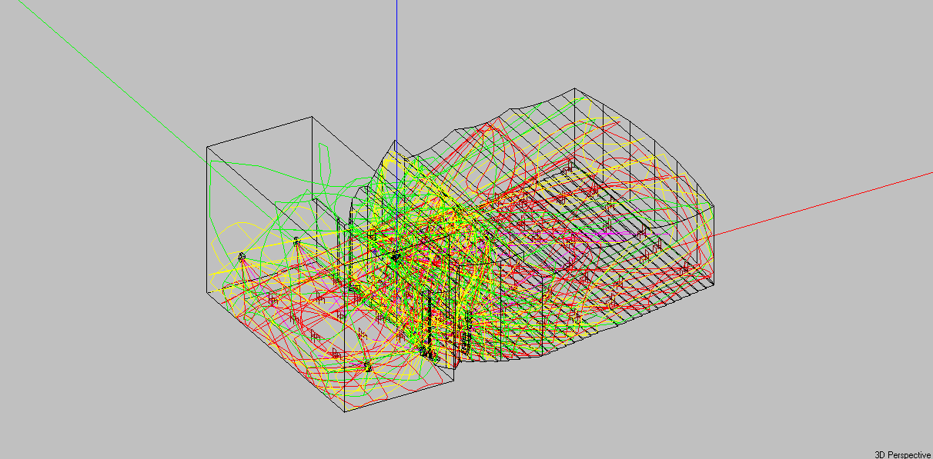Click the top rear corner of the box room
Image resolution: width=933 pixels, height=459 pixels.
tap(312, 117)
